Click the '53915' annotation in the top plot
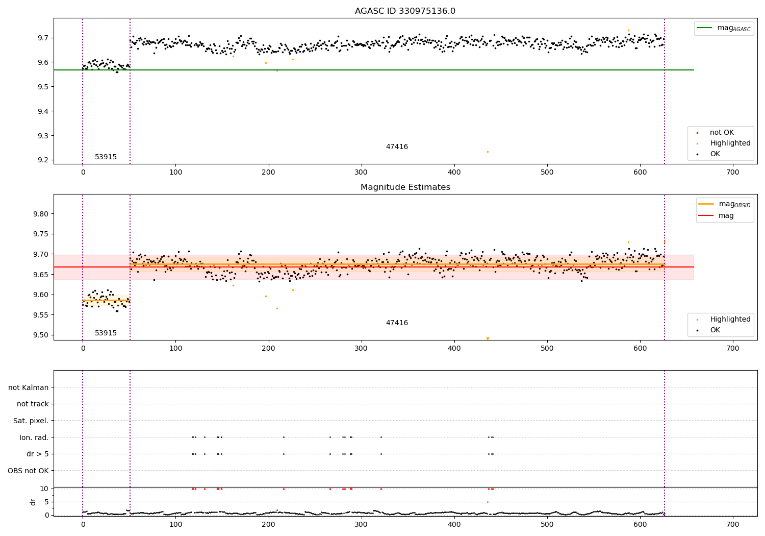Screen dimensions: 765x536 point(106,157)
